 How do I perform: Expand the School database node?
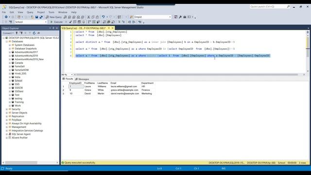[x=10, y=81]
